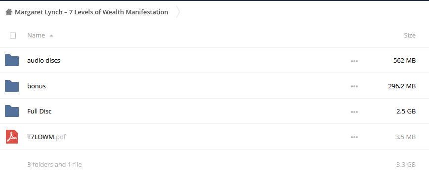429x185 pixels.
Task: Click the breadcrumb chevron separator
Action: pos(178,12)
